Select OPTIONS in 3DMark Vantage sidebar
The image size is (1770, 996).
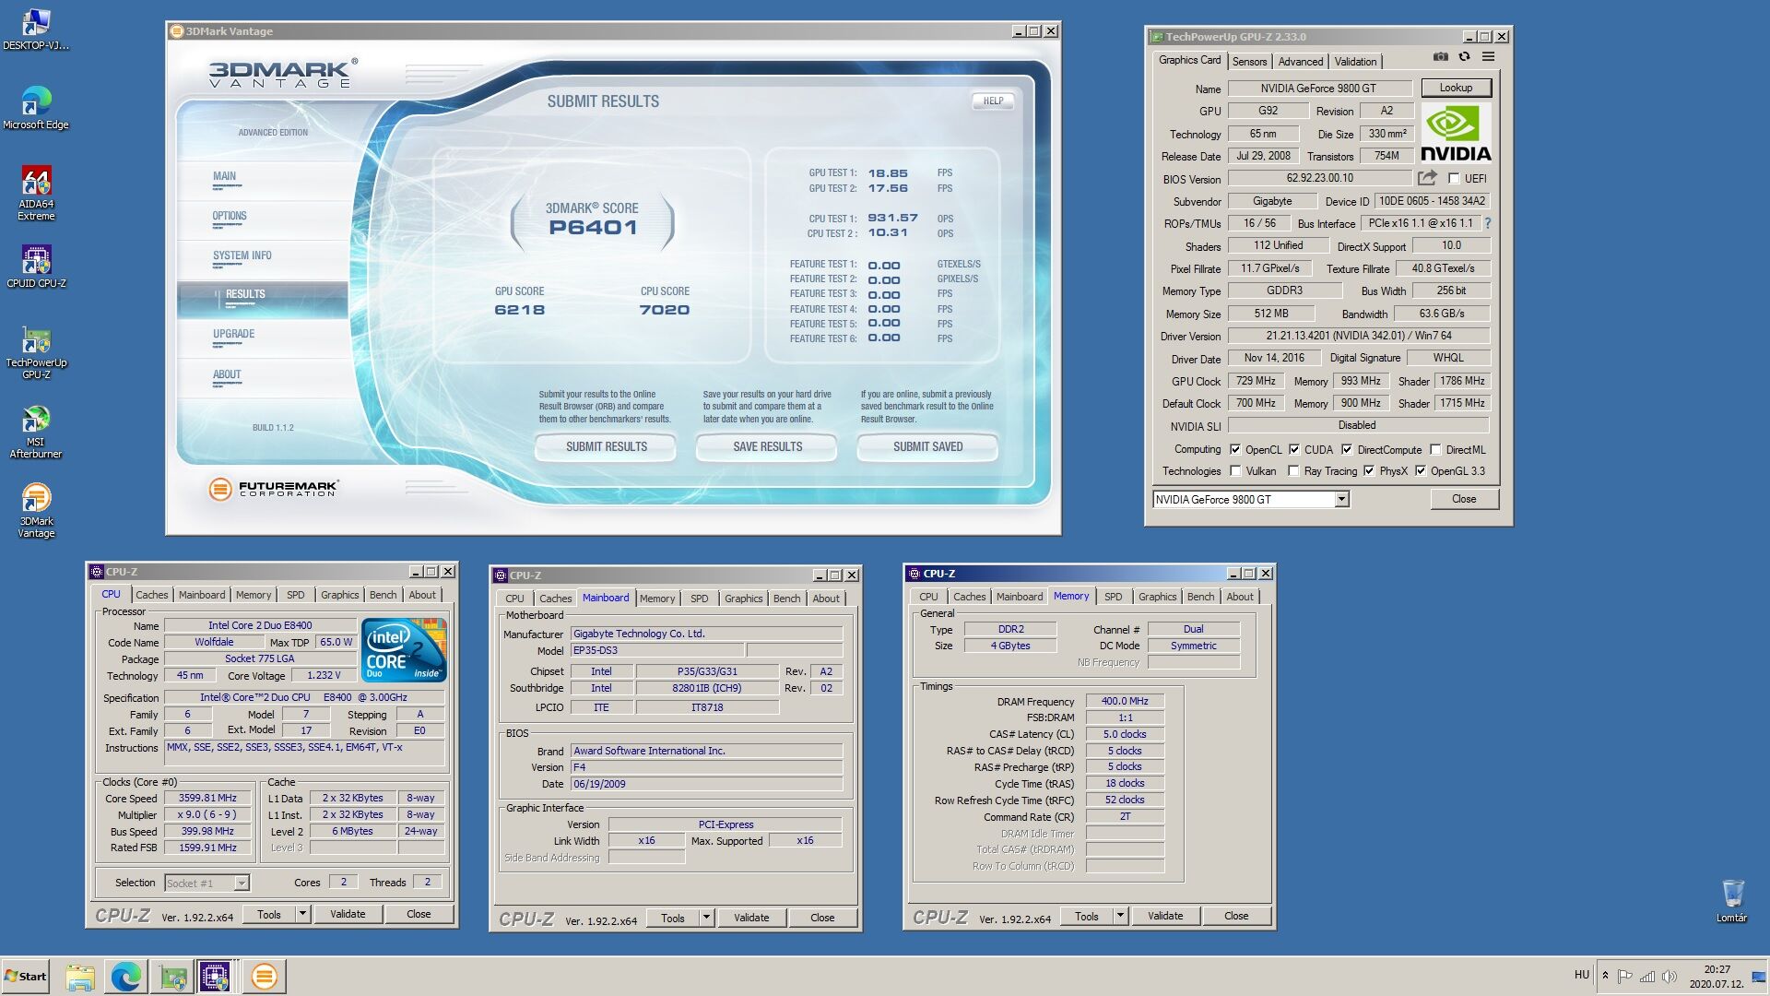point(263,219)
